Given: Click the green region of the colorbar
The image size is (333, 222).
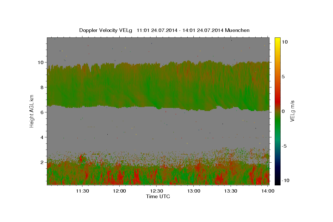Looking at the screenshot, I should coord(277,122).
